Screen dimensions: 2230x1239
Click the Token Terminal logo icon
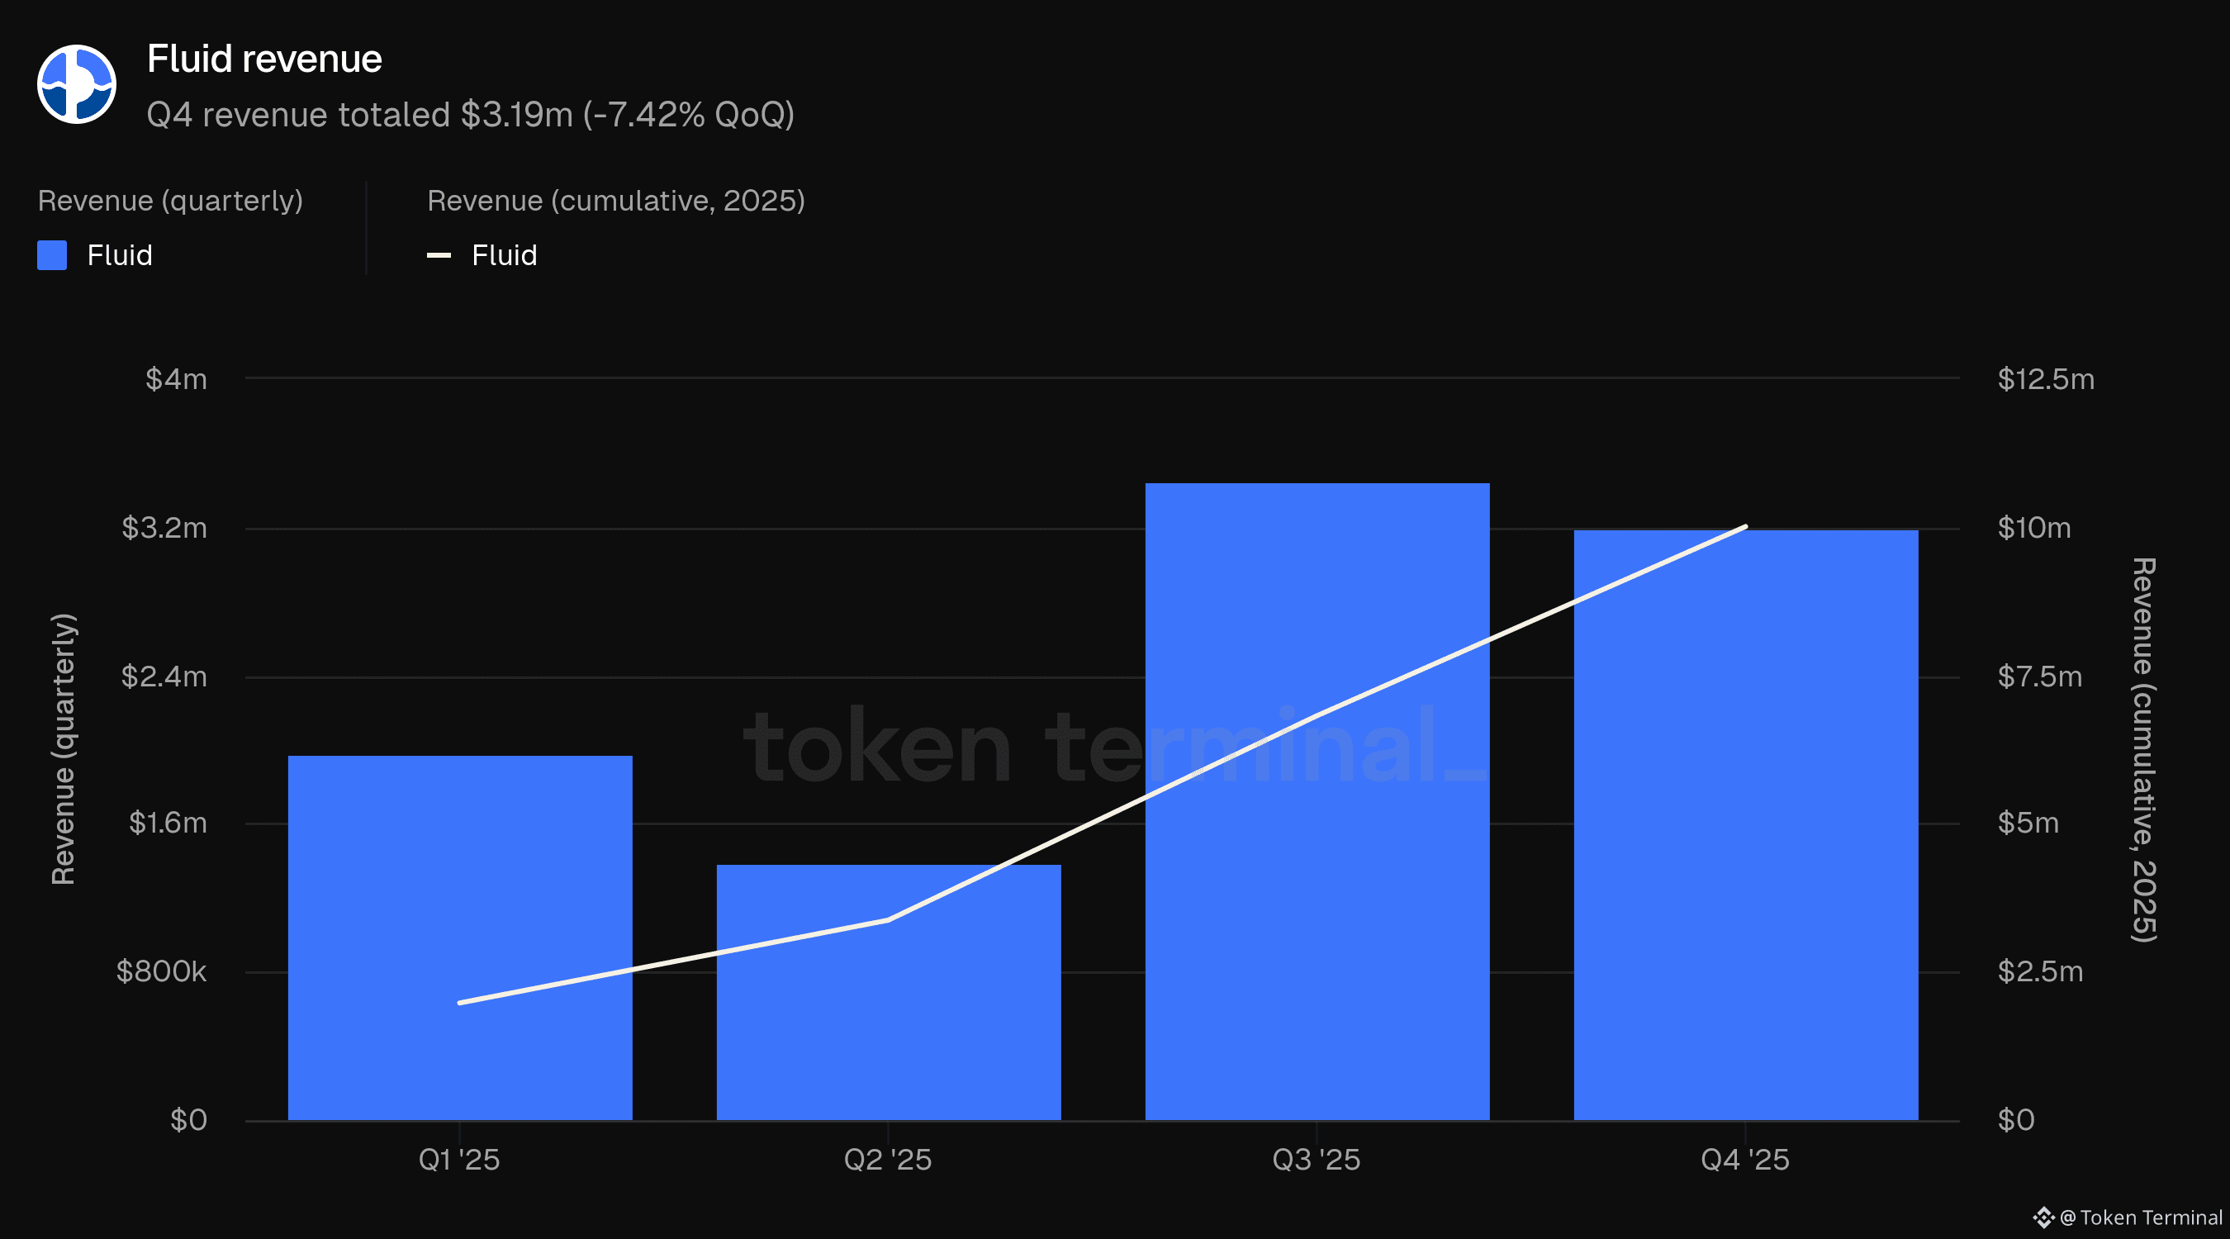2043,1218
